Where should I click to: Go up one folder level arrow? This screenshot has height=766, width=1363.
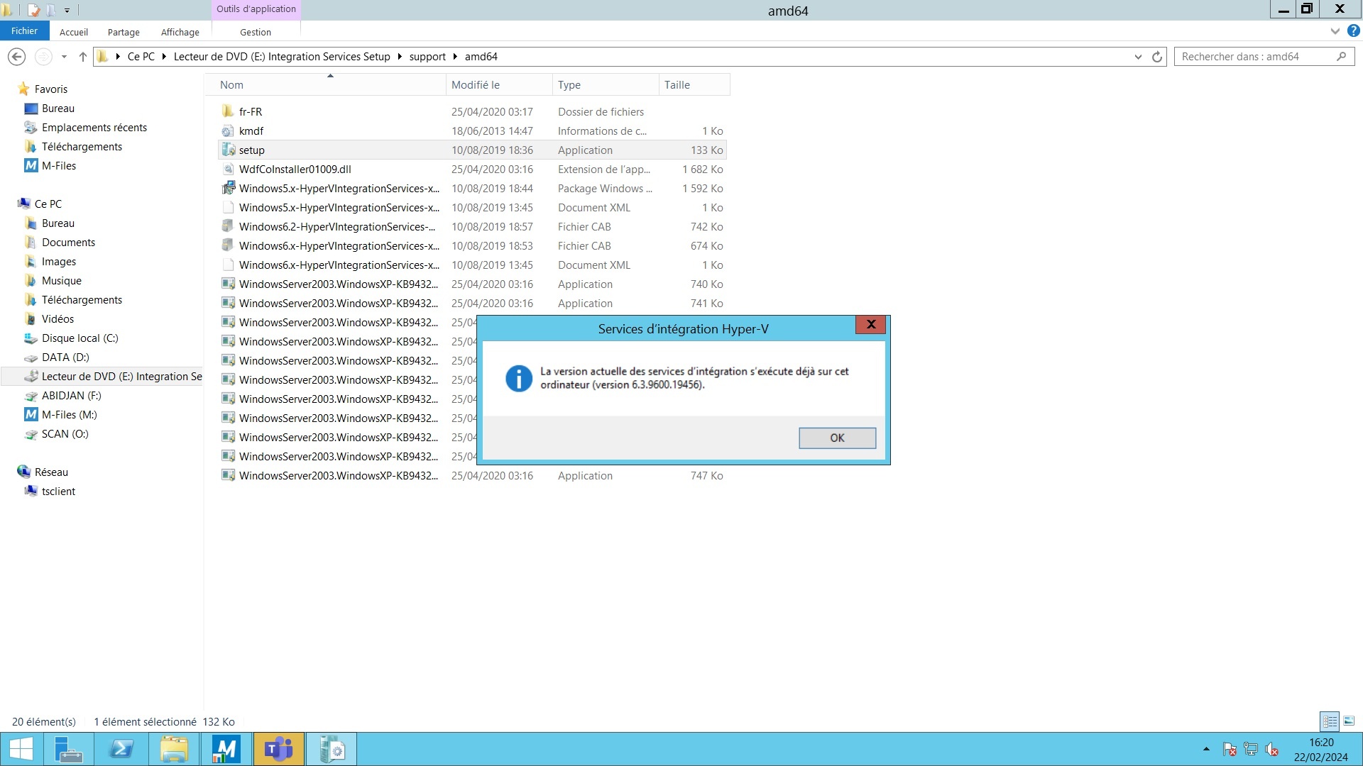click(x=82, y=57)
